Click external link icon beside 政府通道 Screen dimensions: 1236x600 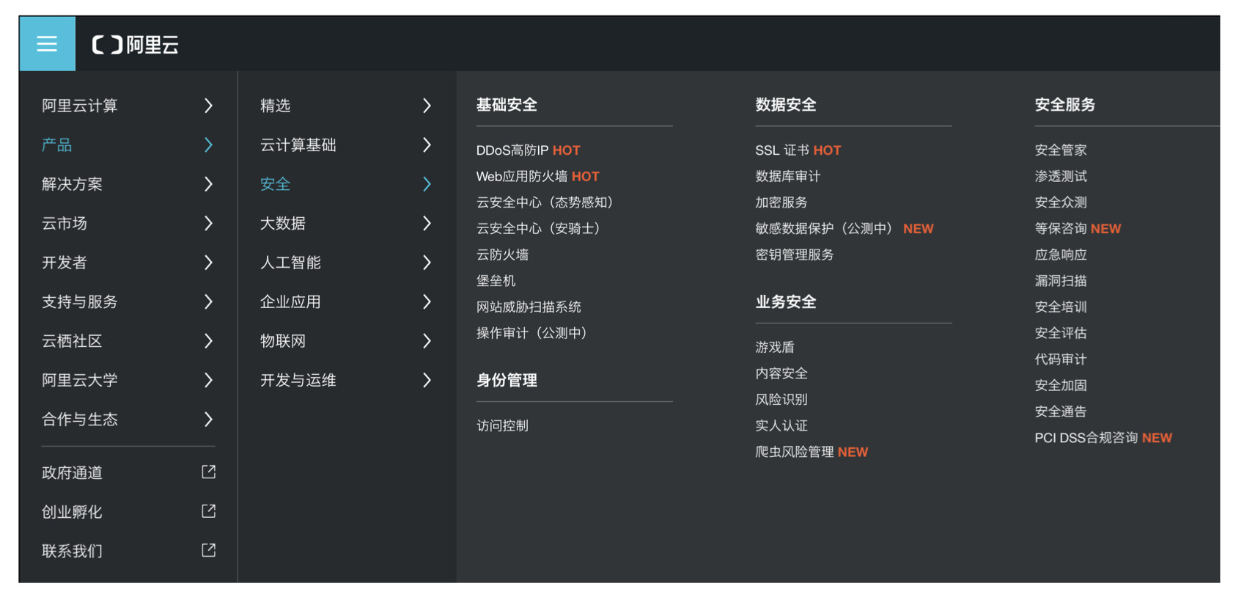208,472
